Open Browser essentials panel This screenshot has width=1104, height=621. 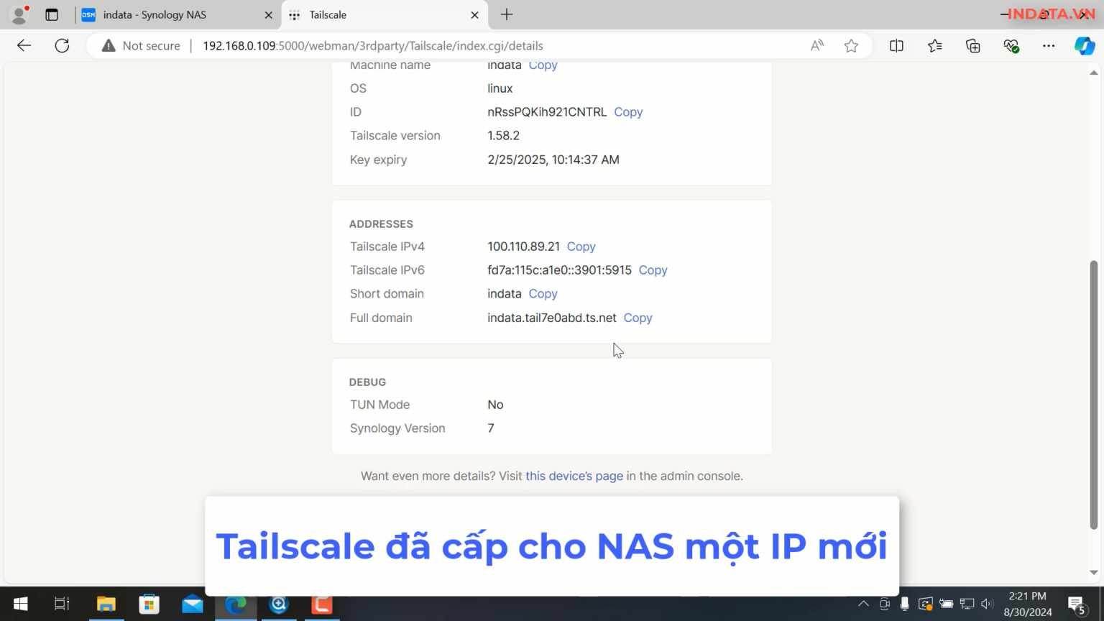[x=1011, y=45]
